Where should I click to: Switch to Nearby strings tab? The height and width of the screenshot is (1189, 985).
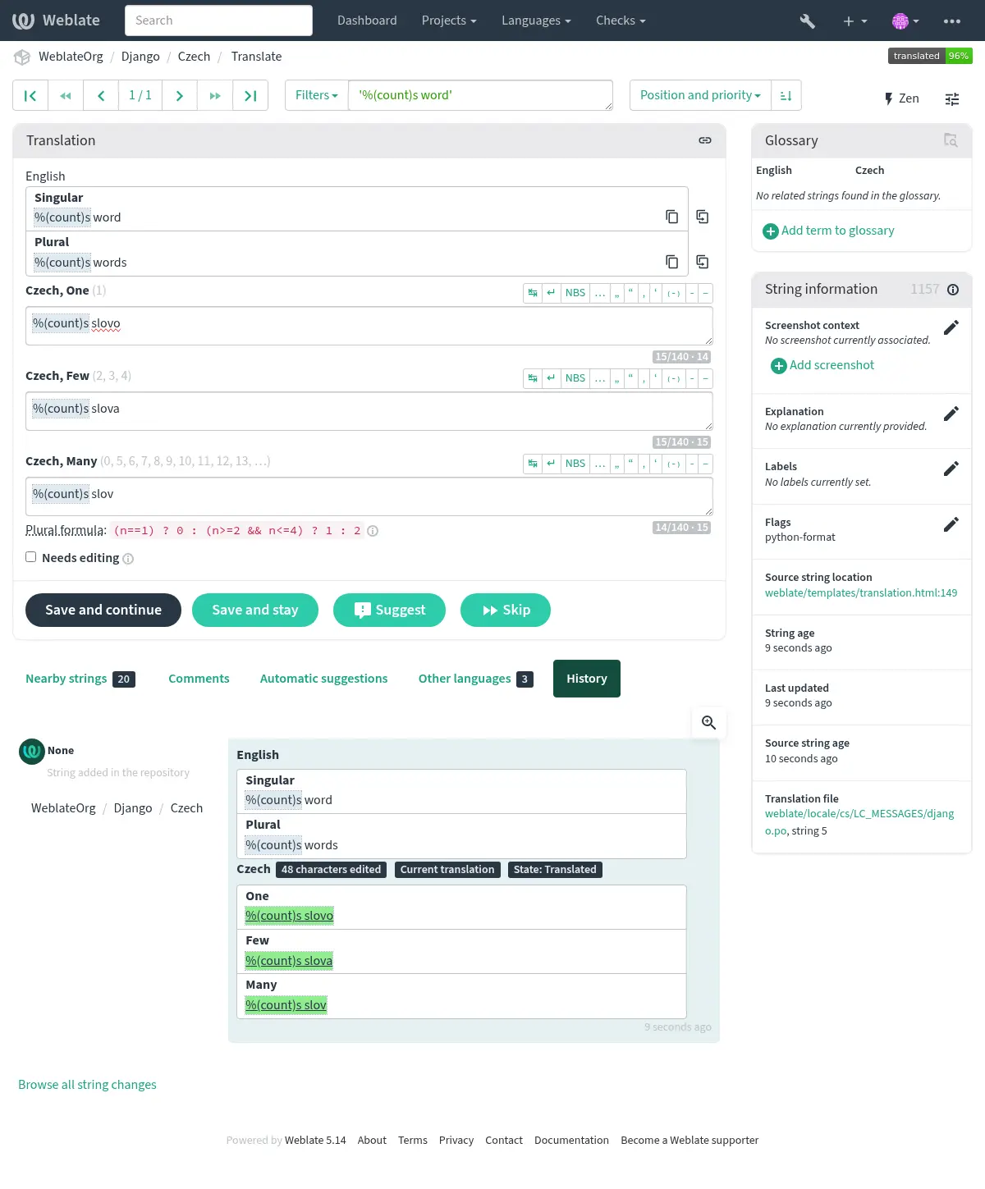(x=80, y=679)
